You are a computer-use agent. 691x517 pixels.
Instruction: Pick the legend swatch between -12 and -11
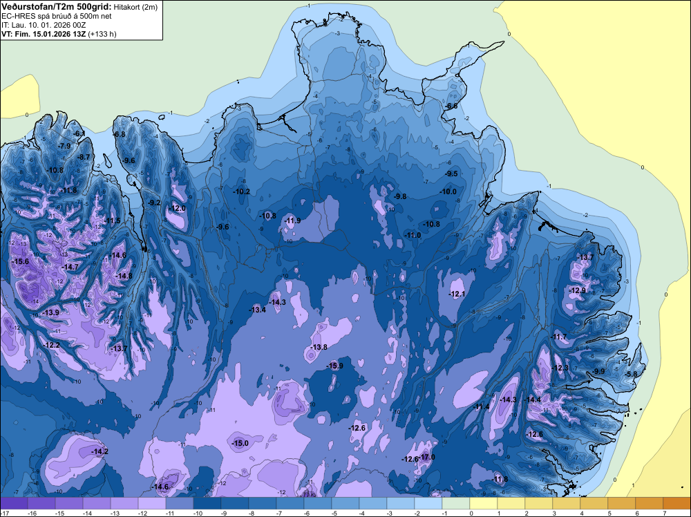(x=152, y=503)
